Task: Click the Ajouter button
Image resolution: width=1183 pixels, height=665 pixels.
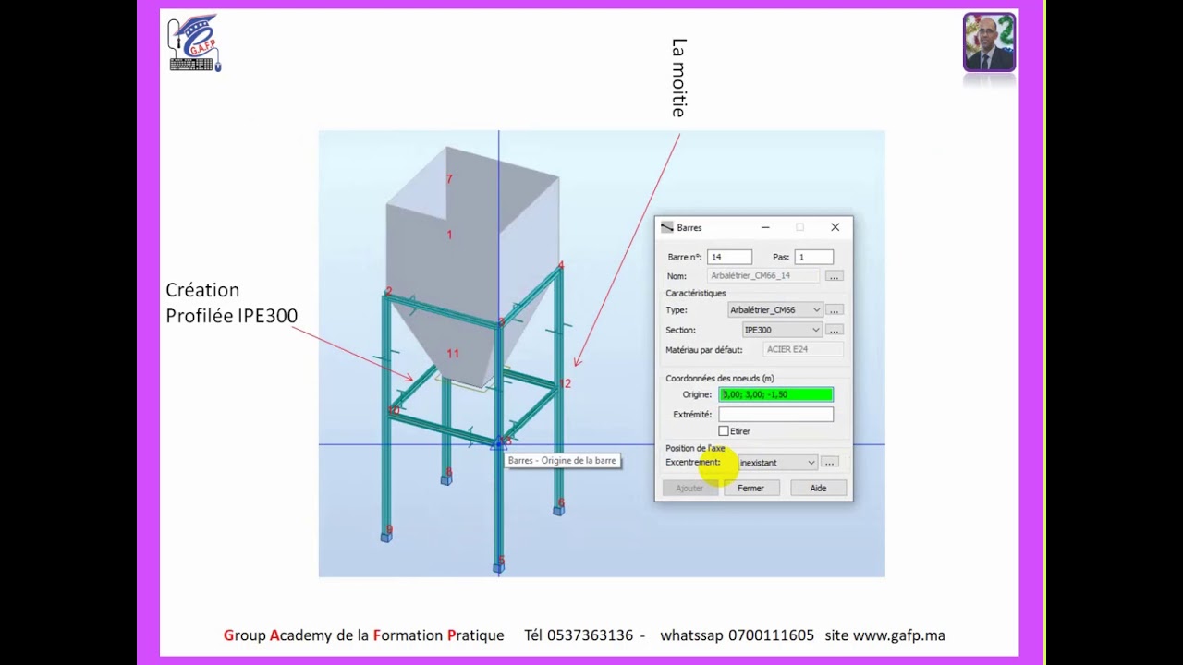Action: click(x=689, y=488)
